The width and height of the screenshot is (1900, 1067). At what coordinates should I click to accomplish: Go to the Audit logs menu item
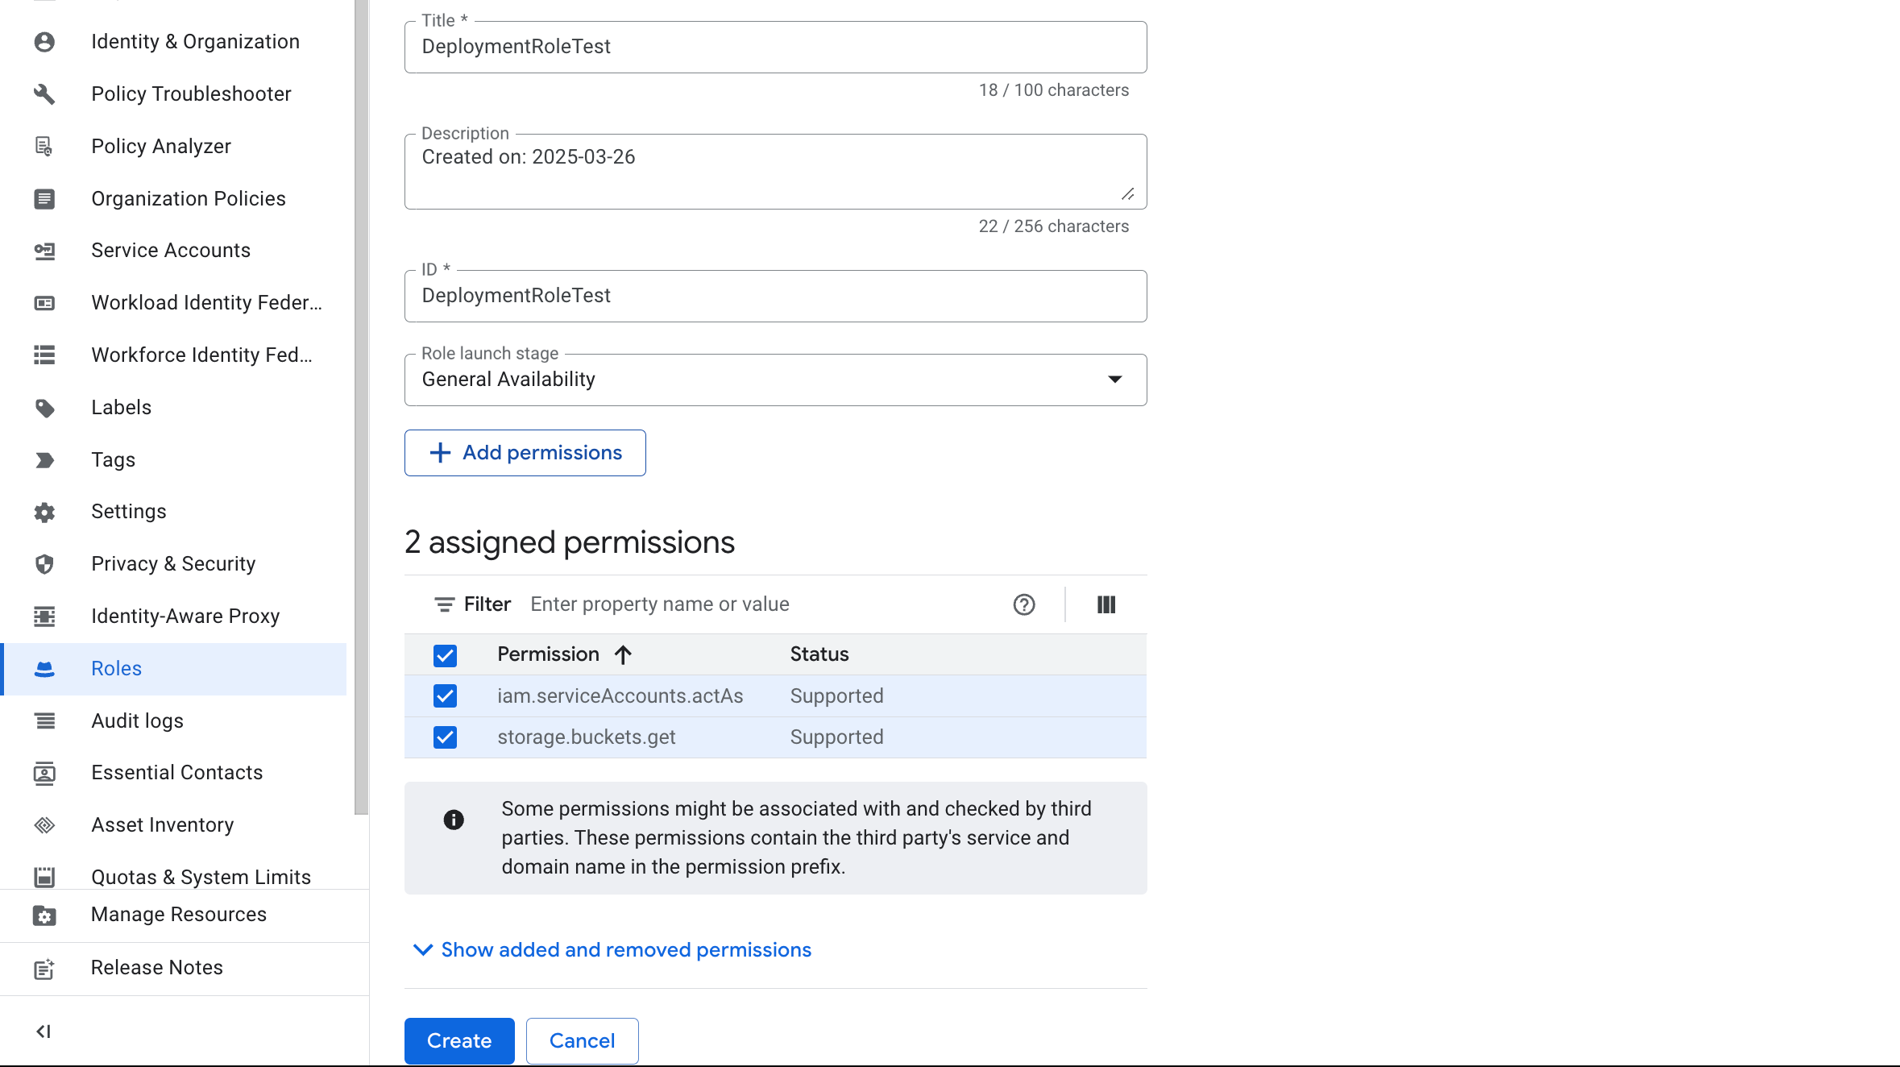pos(137,720)
